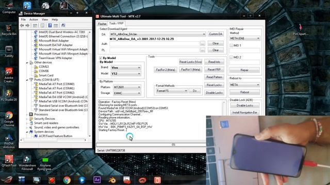
Task: Open Storage dropdown showing EMMC
Action: click(x=127, y=93)
